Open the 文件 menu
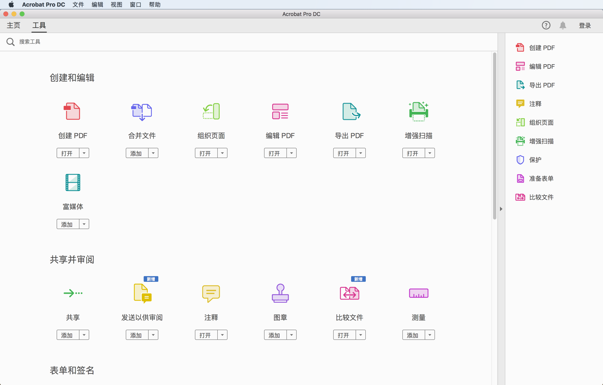The image size is (603, 385). coord(78,4)
